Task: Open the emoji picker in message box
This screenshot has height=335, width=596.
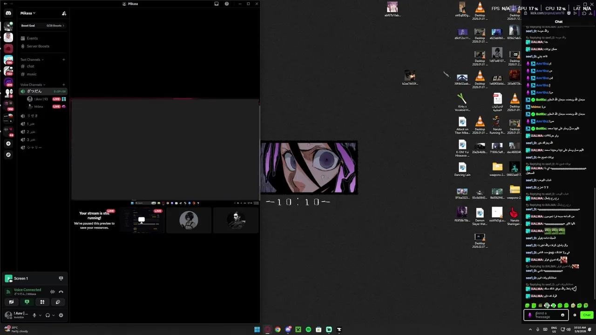Action: point(562,315)
